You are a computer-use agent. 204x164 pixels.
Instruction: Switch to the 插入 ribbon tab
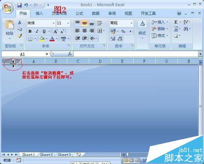(x=39, y=13)
